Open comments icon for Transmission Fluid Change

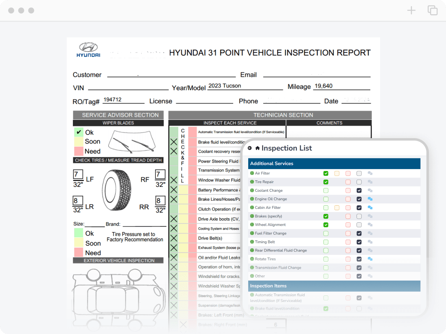[370, 267]
